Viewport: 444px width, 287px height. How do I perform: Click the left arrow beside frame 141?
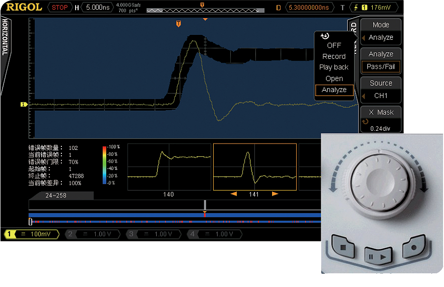click(x=234, y=194)
